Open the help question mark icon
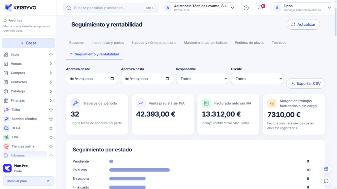The height and width of the screenshot is (189, 337). pyautogui.click(x=246, y=8)
